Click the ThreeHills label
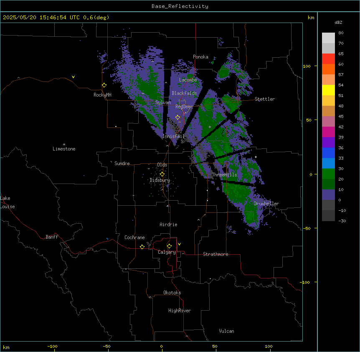Viewport: 360px width, 352px height. click(224, 175)
